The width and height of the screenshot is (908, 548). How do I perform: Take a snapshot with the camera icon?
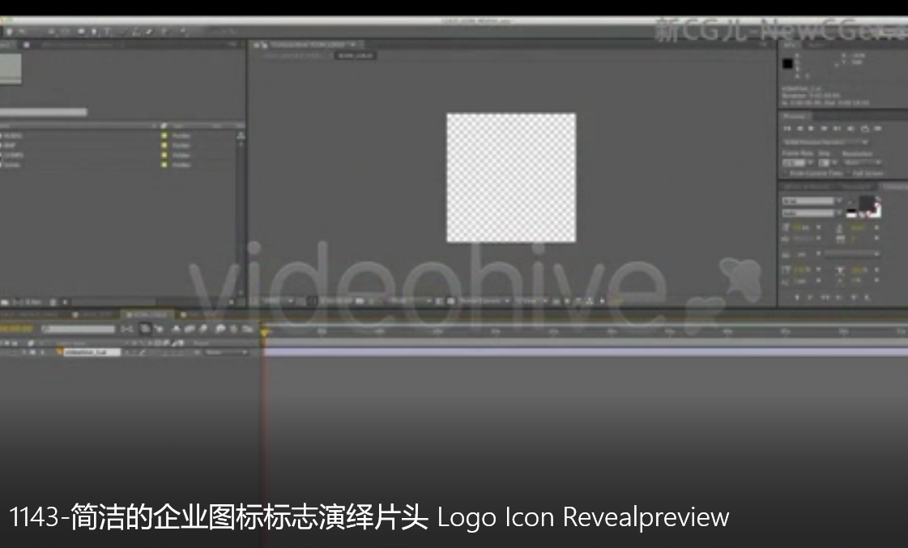(360, 301)
